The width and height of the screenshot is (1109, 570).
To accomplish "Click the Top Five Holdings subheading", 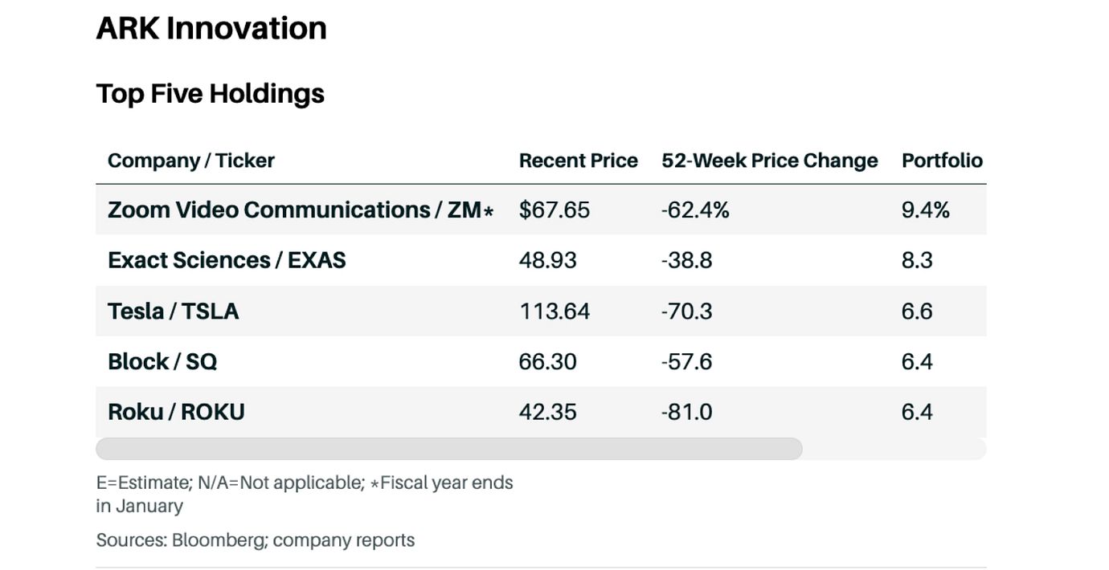I will pos(211,94).
